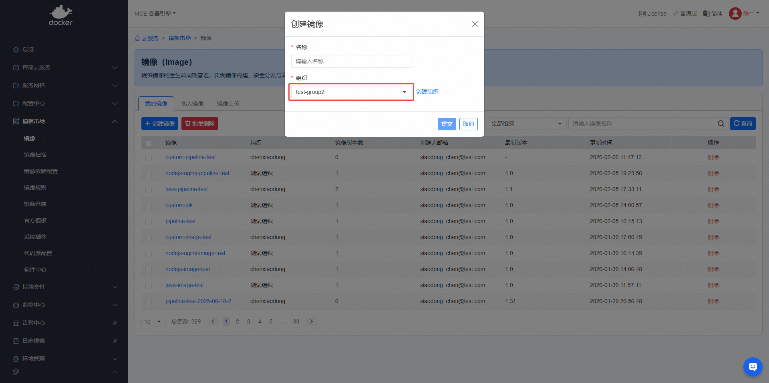Click the Docker logo in sidebar

(60, 16)
